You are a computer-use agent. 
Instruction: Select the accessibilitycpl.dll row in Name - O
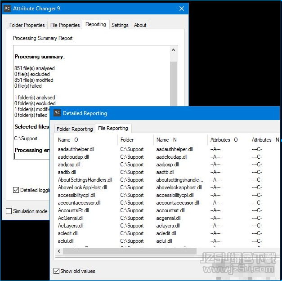(76, 195)
